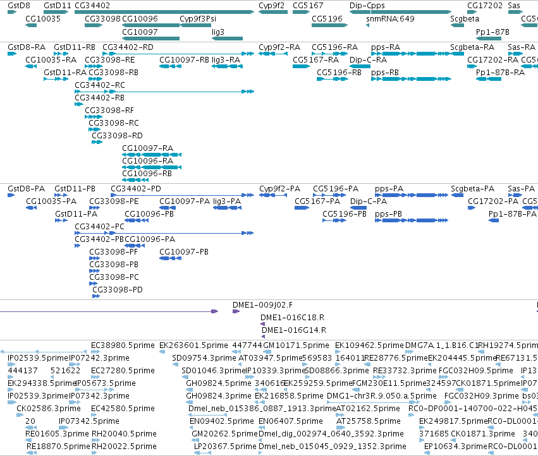538x456 pixels.
Task: Click the EK109462.5prime EST label
Action: click(369, 345)
